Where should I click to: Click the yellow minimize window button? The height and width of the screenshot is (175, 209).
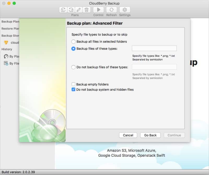click(x=9, y=3)
